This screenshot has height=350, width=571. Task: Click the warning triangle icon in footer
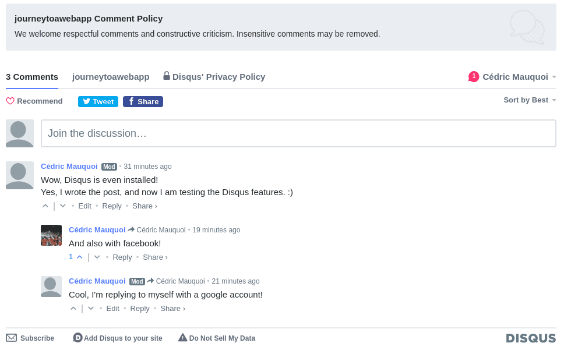coord(182,338)
